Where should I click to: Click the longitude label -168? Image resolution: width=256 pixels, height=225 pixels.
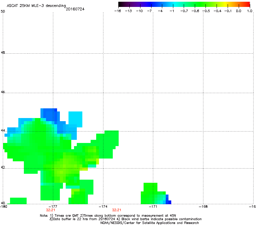tap(203, 207)
